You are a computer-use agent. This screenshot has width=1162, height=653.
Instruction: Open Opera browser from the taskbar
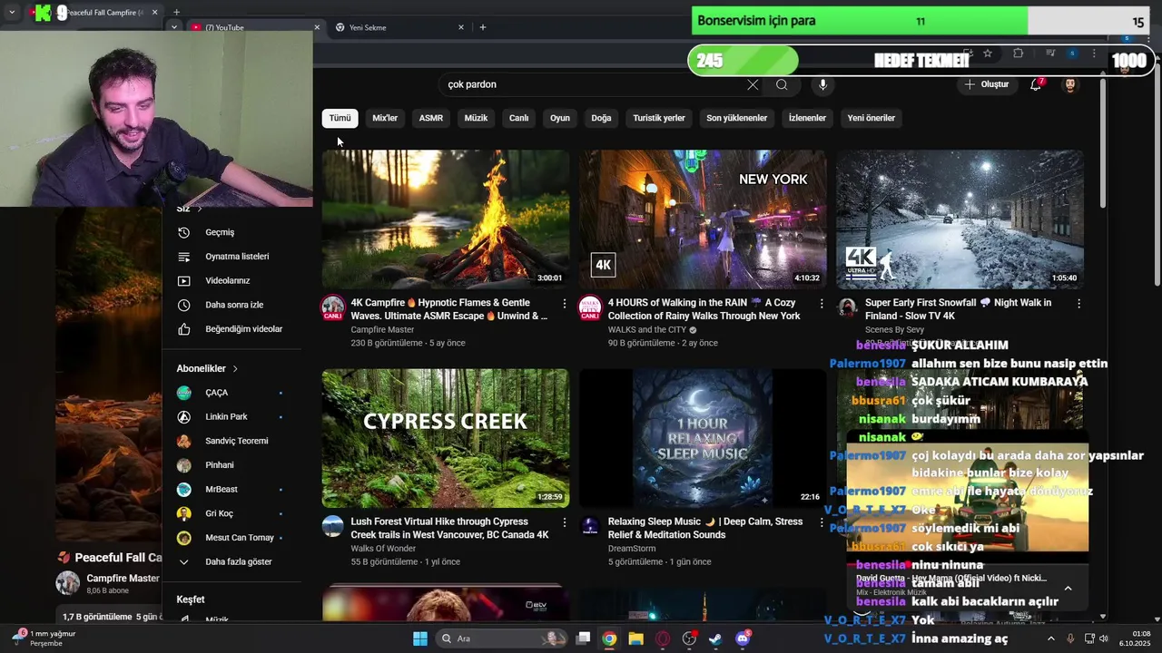pyautogui.click(x=663, y=638)
